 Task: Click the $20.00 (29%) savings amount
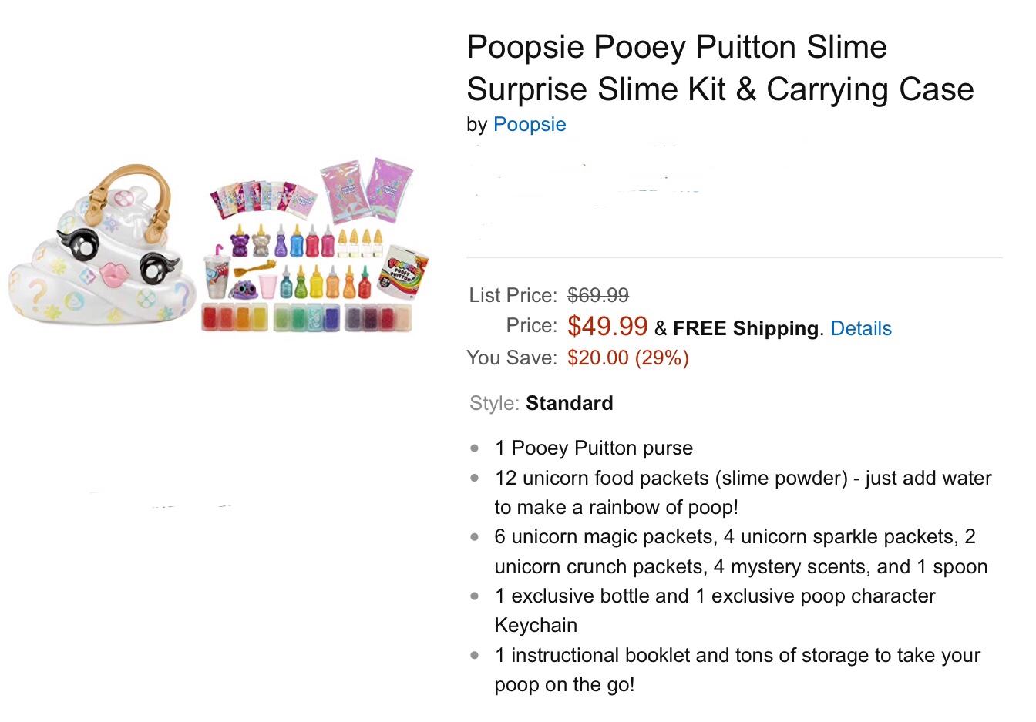coord(627,358)
